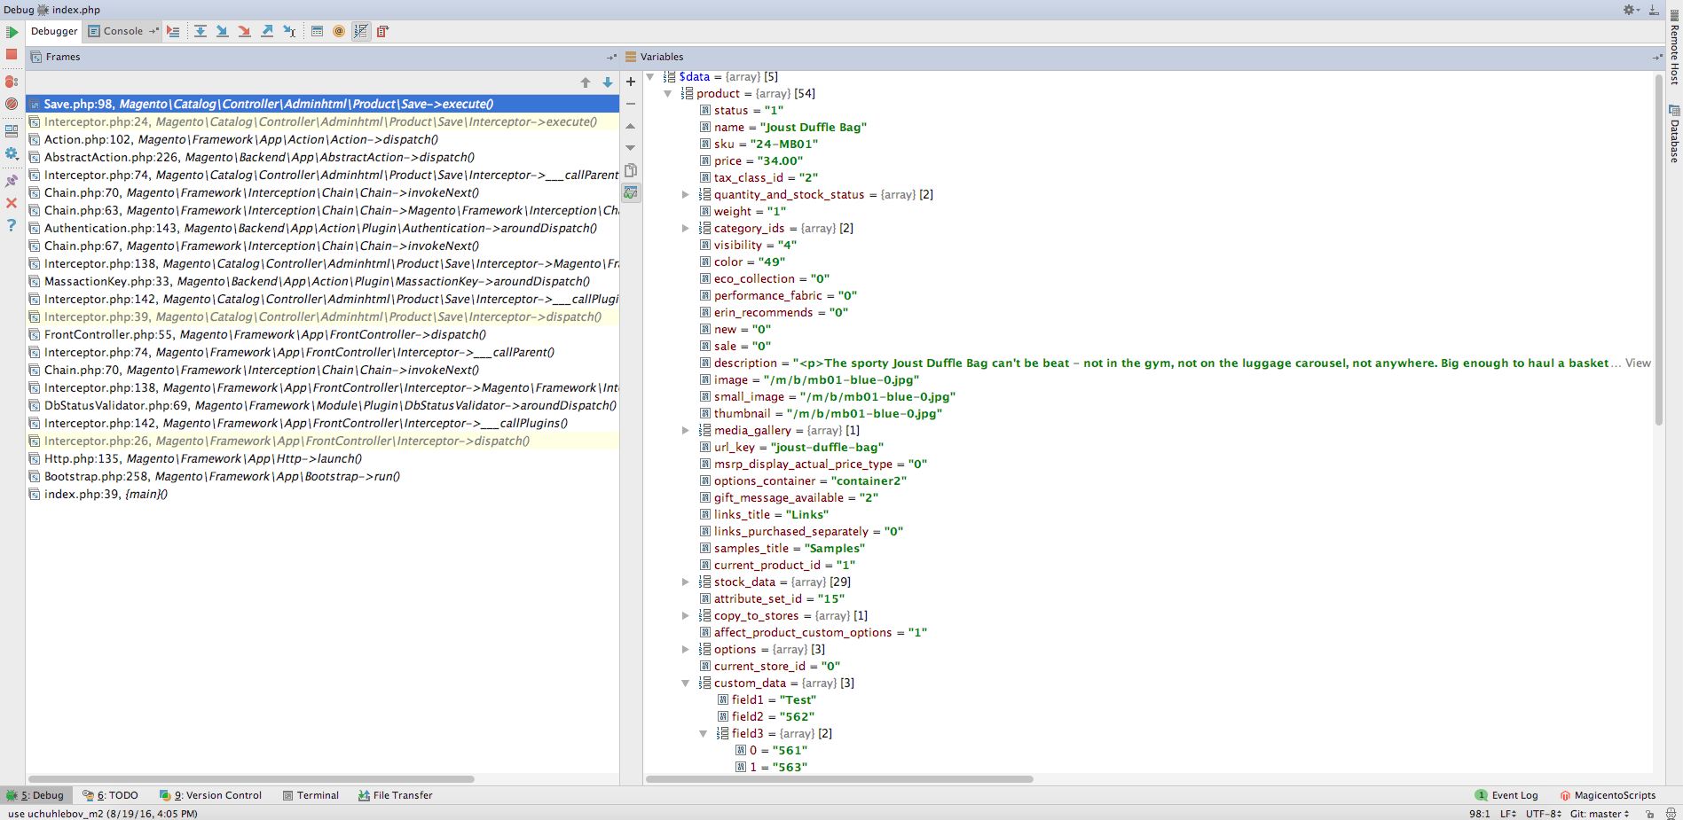Expand the stock_data array

coord(686,582)
